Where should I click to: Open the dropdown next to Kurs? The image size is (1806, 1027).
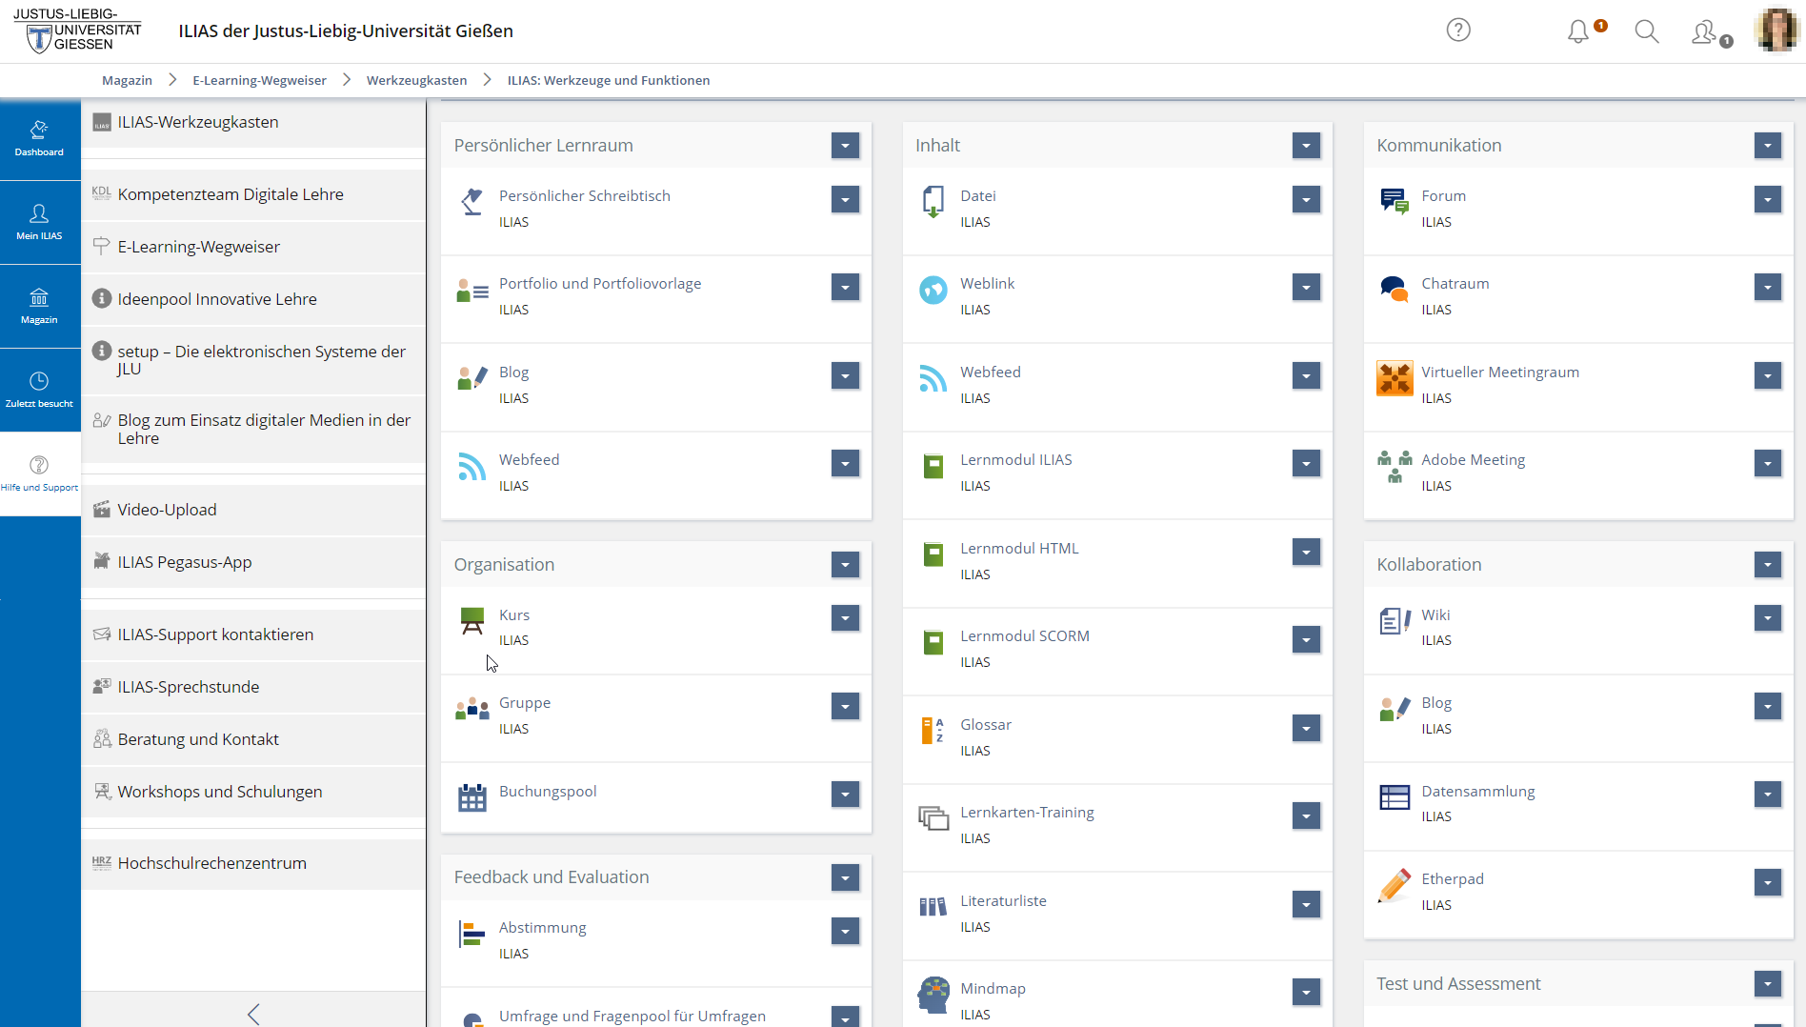coord(845,618)
